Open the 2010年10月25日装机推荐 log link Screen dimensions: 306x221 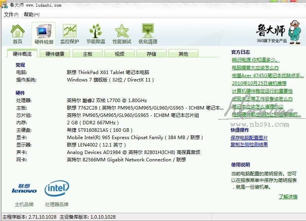pyautogui.click(x=259, y=83)
